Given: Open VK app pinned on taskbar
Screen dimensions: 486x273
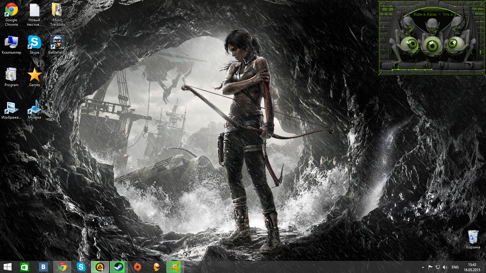Looking at the screenshot, I should coord(43,267).
